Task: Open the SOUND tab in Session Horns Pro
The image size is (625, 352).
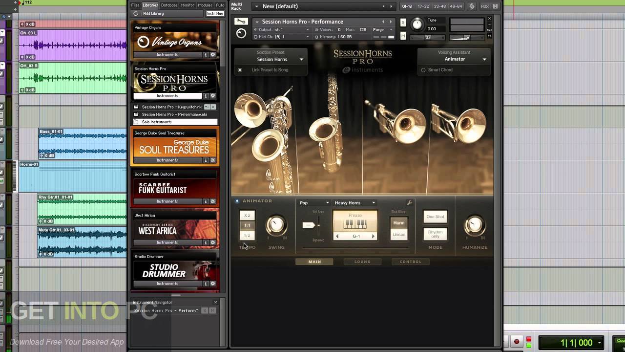Action: click(x=362, y=262)
